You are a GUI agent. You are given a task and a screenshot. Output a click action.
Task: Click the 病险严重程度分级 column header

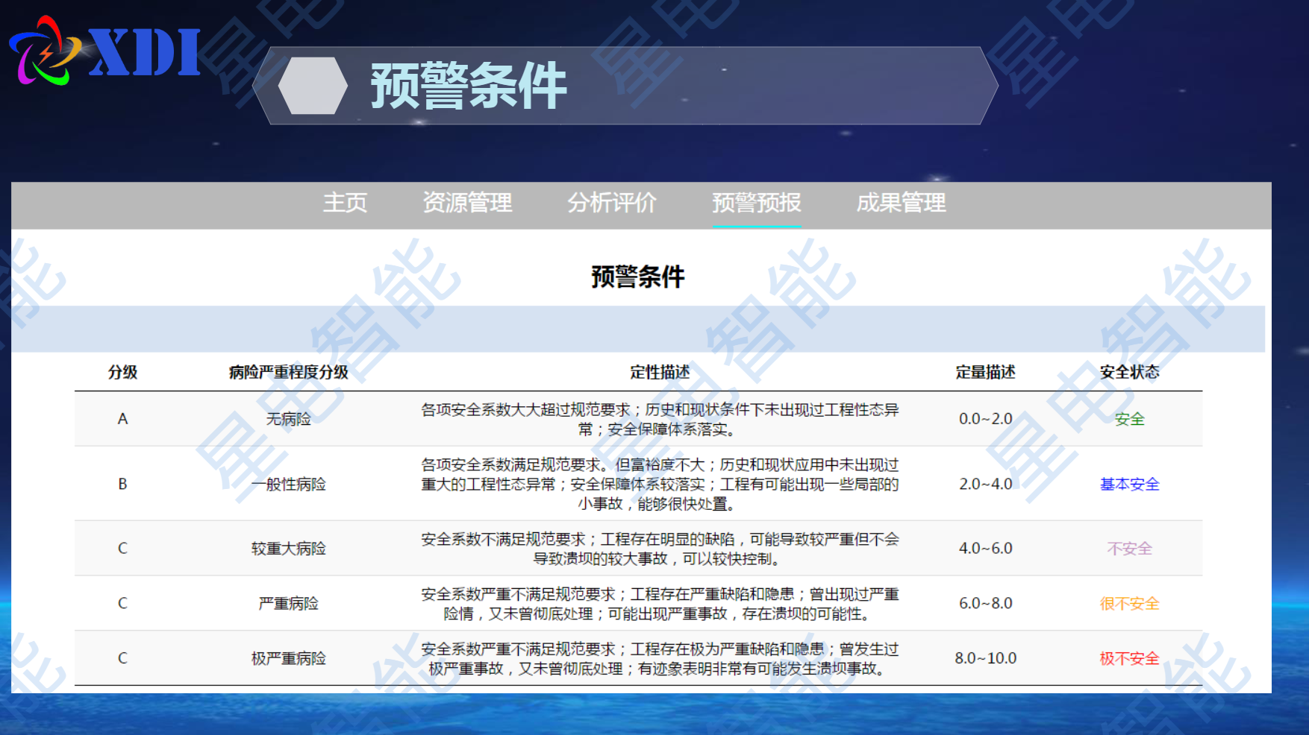289,372
